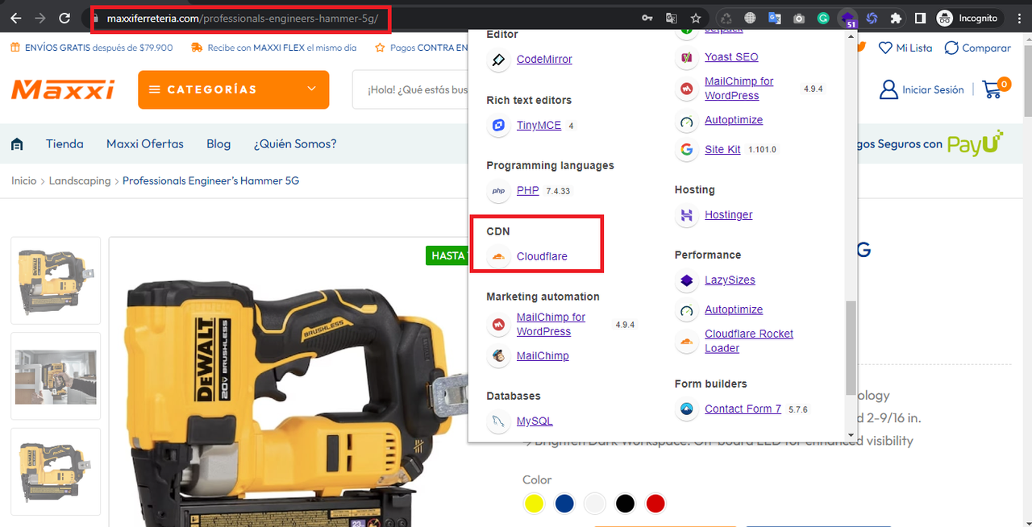Open the Maxxi Ofertas menu item
This screenshot has width=1032, height=527.
click(x=145, y=144)
